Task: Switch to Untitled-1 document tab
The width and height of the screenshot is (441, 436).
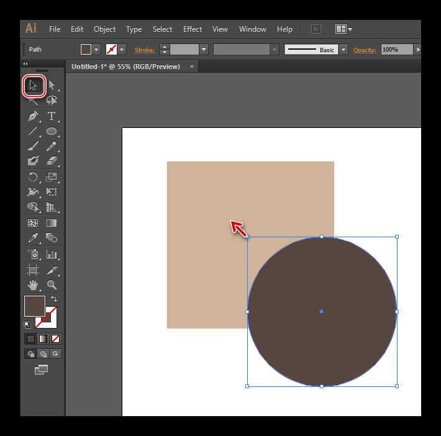Action: coord(125,66)
